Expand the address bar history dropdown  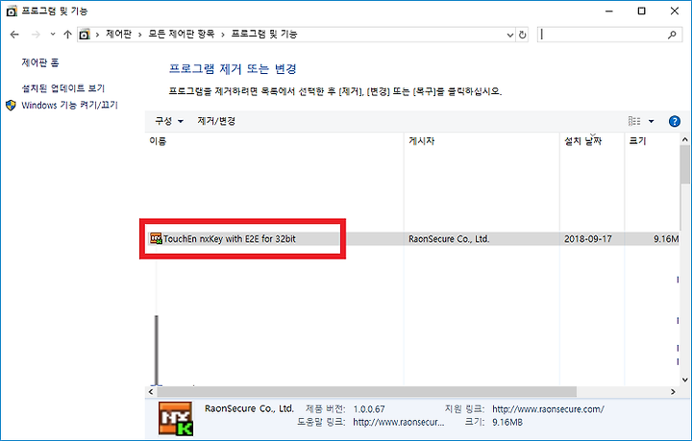click(x=510, y=35)
